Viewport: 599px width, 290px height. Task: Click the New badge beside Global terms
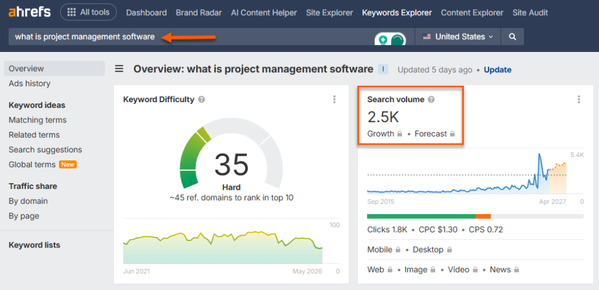68,165
